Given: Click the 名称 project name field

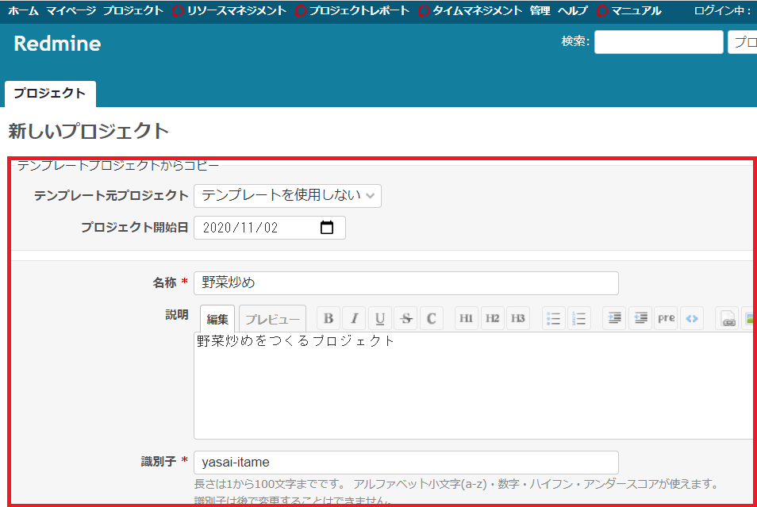Looking at the screenshot, I should point(406,283).
